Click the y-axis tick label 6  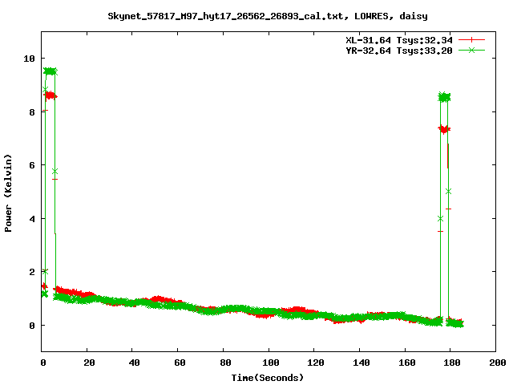(x=32, y=165)
